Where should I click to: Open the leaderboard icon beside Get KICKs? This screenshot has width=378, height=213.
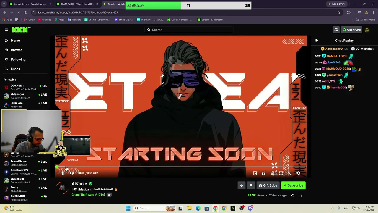tap(336, 30)
